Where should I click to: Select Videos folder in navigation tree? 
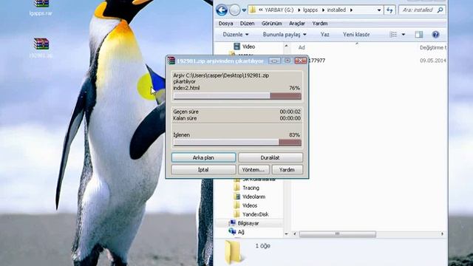(x=250, y=205)
